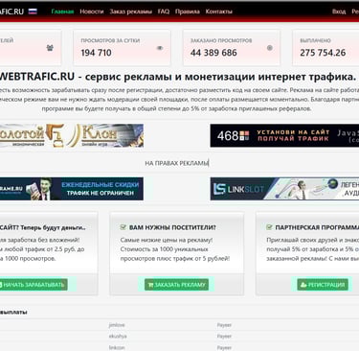Open the Новости menu item
Image resolution: width=359 pixels, height=351 pixels.
pos(92,12)
